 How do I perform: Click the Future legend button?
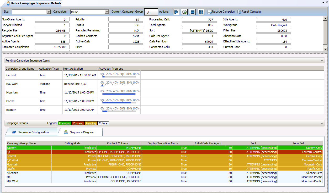[x=103, y=123]
